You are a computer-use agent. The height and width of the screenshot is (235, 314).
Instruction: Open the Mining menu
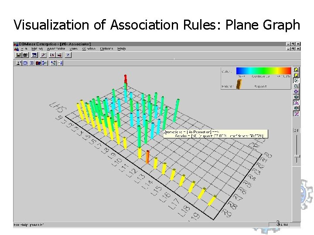click(37, 49)
